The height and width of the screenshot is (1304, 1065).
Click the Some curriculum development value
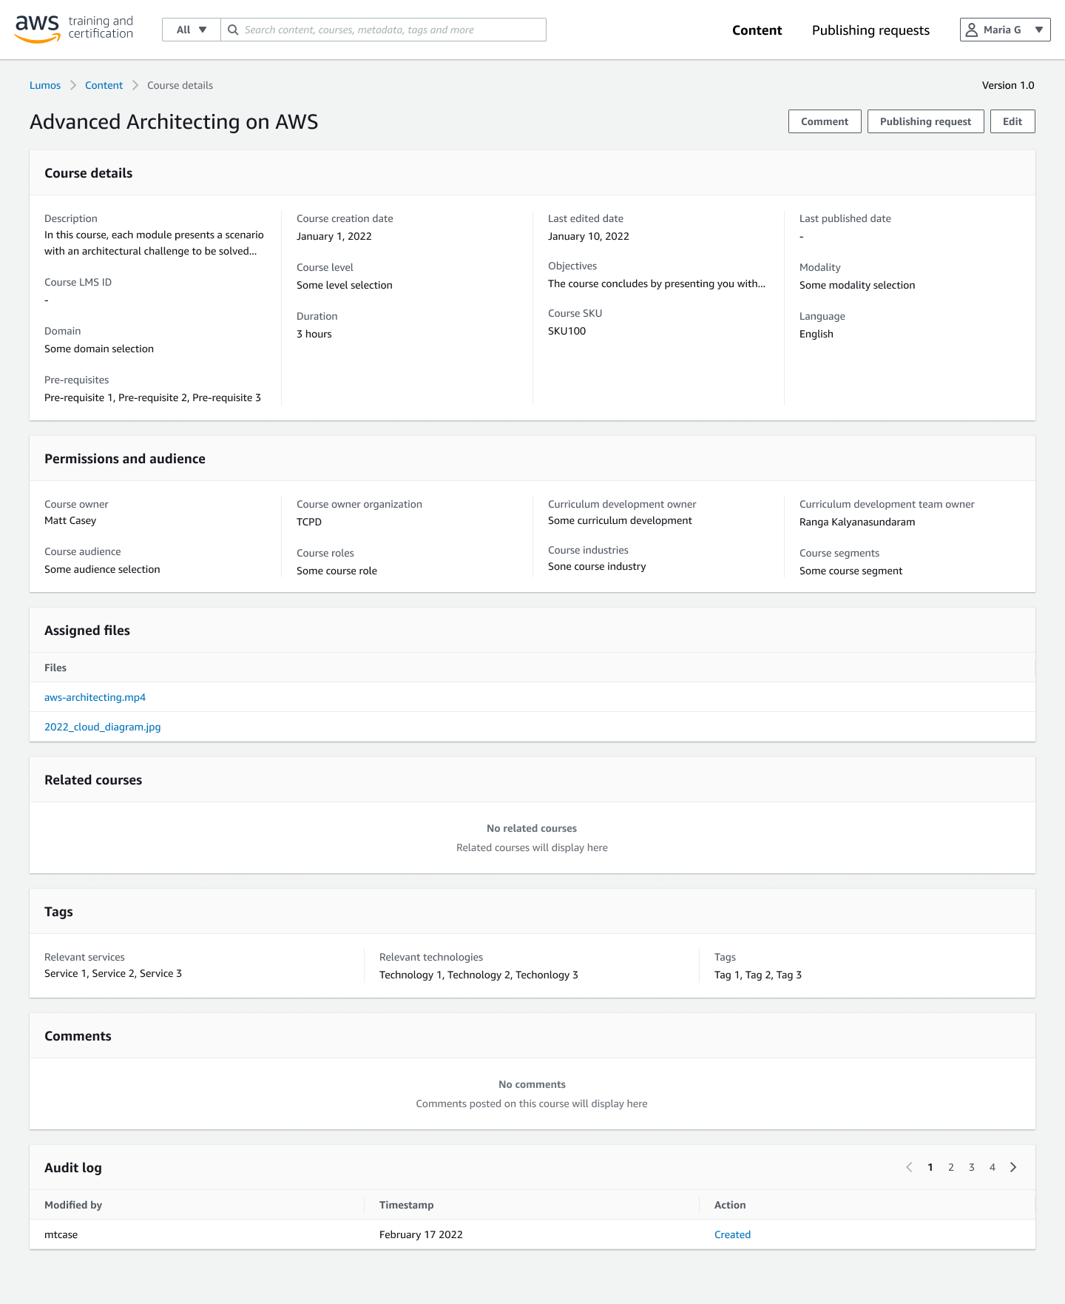coord(620,520)
